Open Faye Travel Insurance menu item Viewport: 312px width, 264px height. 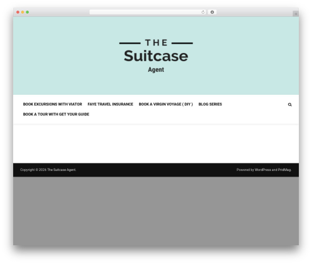coord(110,104)
